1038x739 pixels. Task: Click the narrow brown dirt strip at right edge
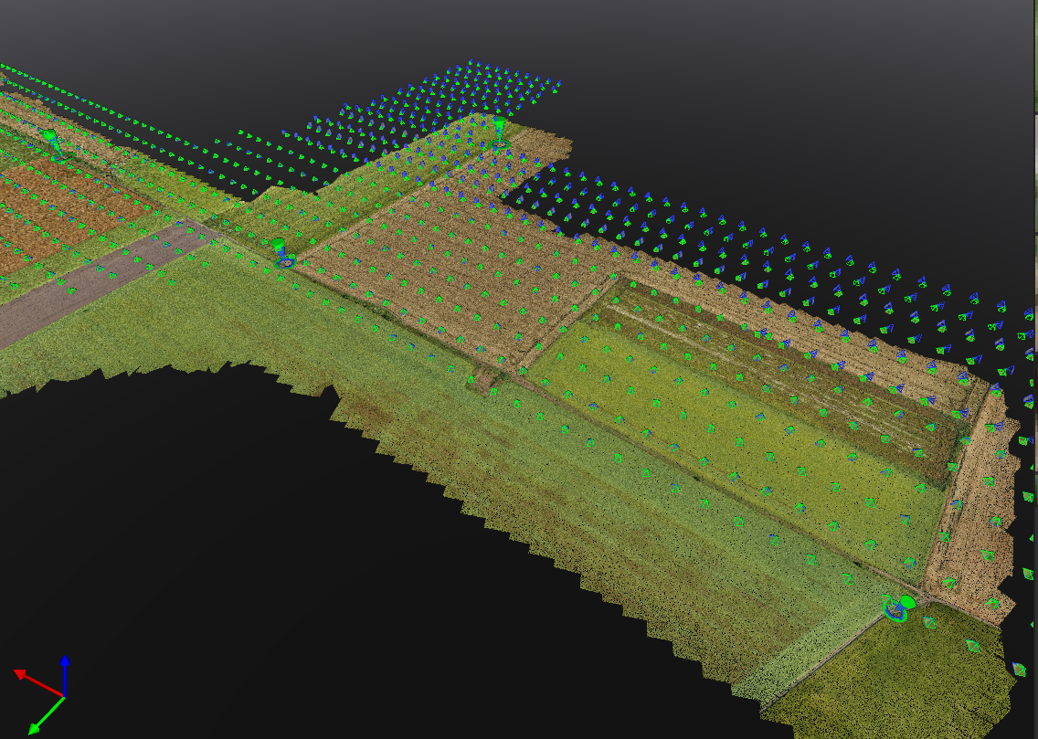(x=973, y=502)
